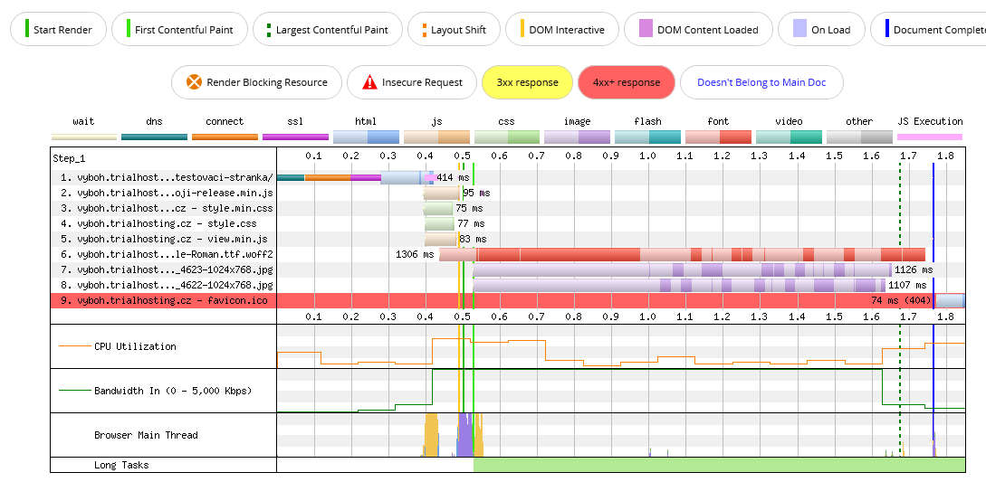Viewport: 986px width, 482px height.
Task: Click the purple image bar for request 7
Action: (682, 270)
